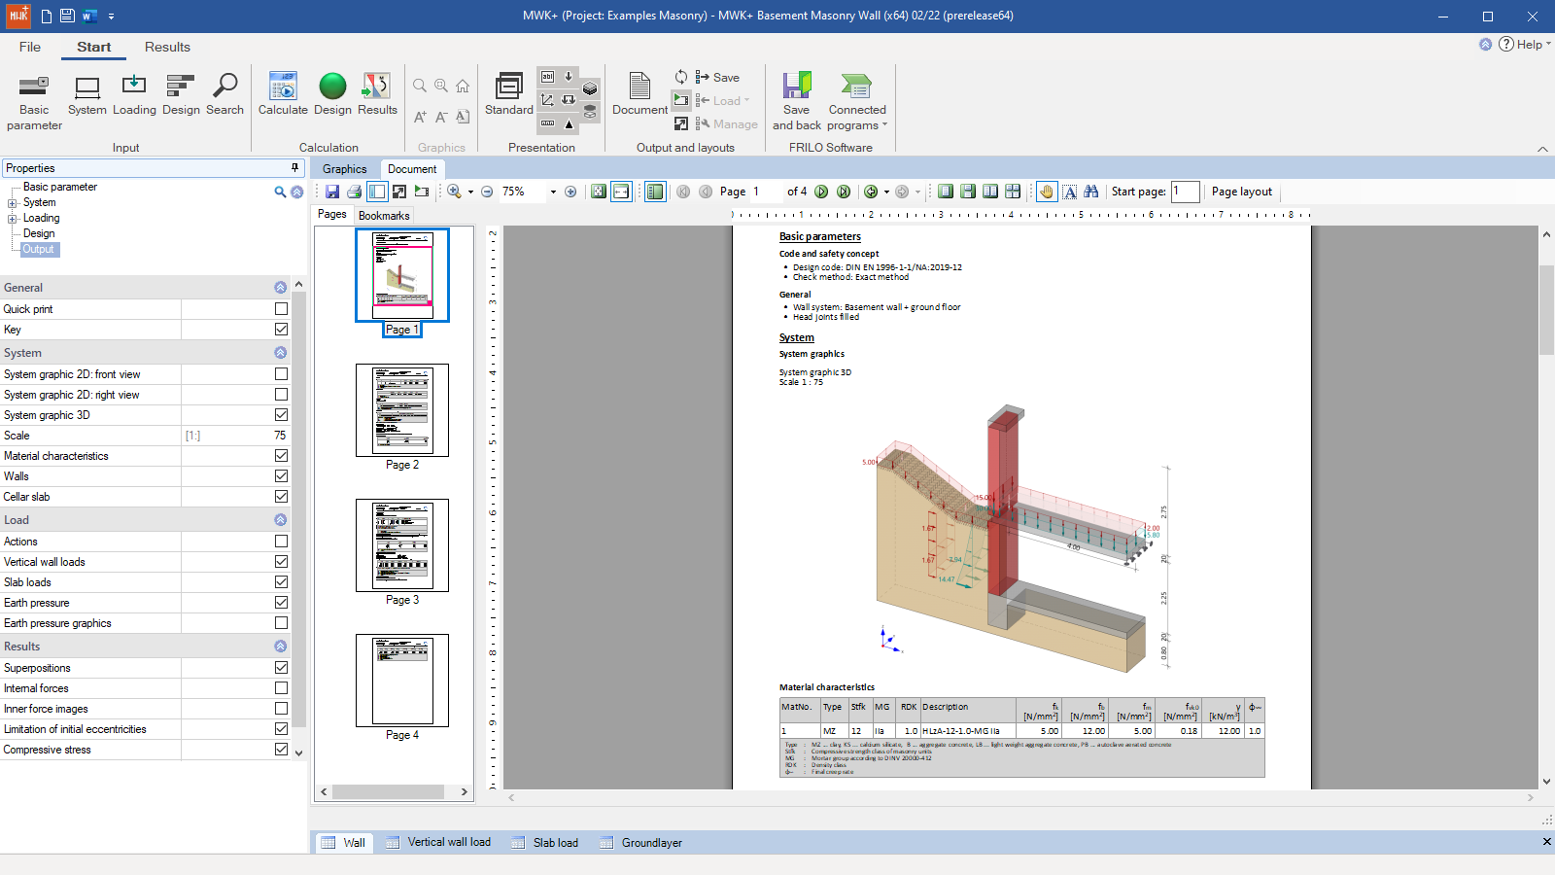Open the Results icon in the Calculation group
This screenshot has width=1555, height=875.
[x=377, y=95]
